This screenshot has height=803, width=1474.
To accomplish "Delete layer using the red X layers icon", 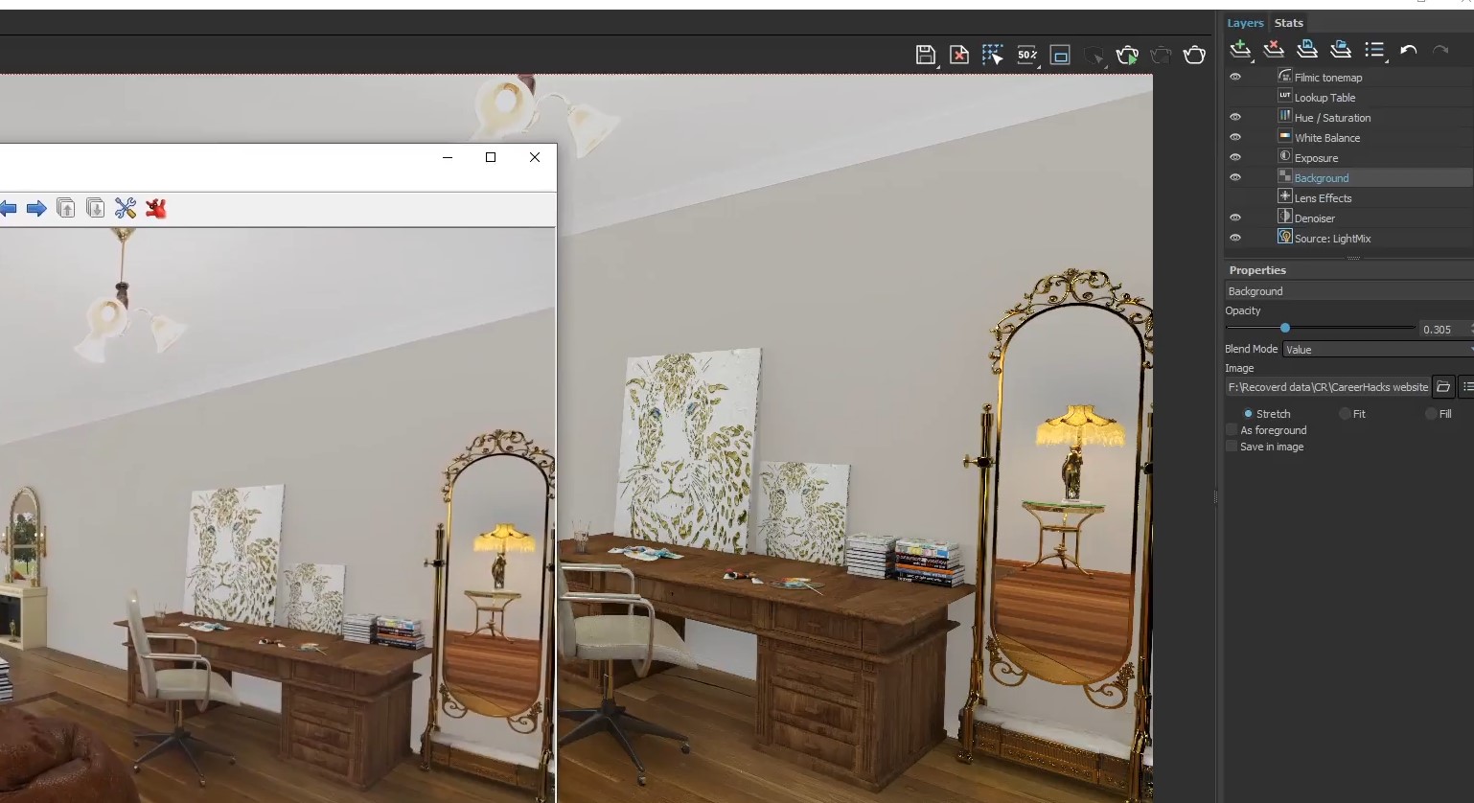I will coord(1274,50).
